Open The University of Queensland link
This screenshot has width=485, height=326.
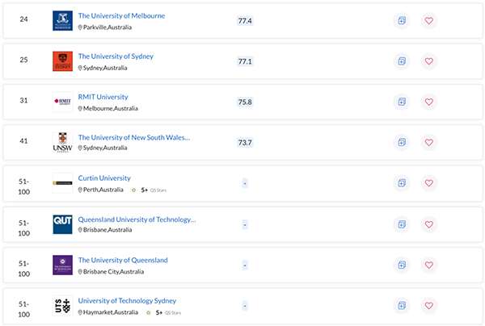point(123,260)
